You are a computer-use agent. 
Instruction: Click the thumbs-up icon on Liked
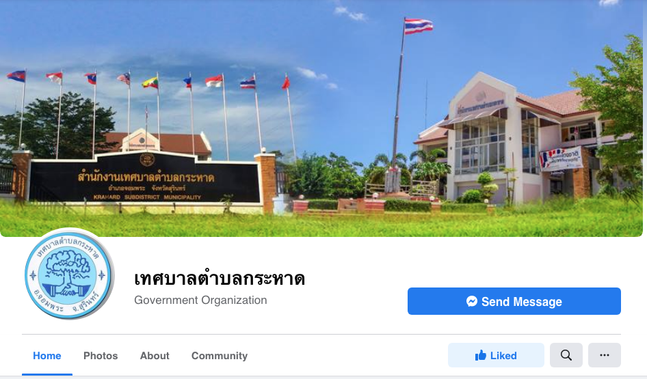pyautogui.click(x=480, y=355)
